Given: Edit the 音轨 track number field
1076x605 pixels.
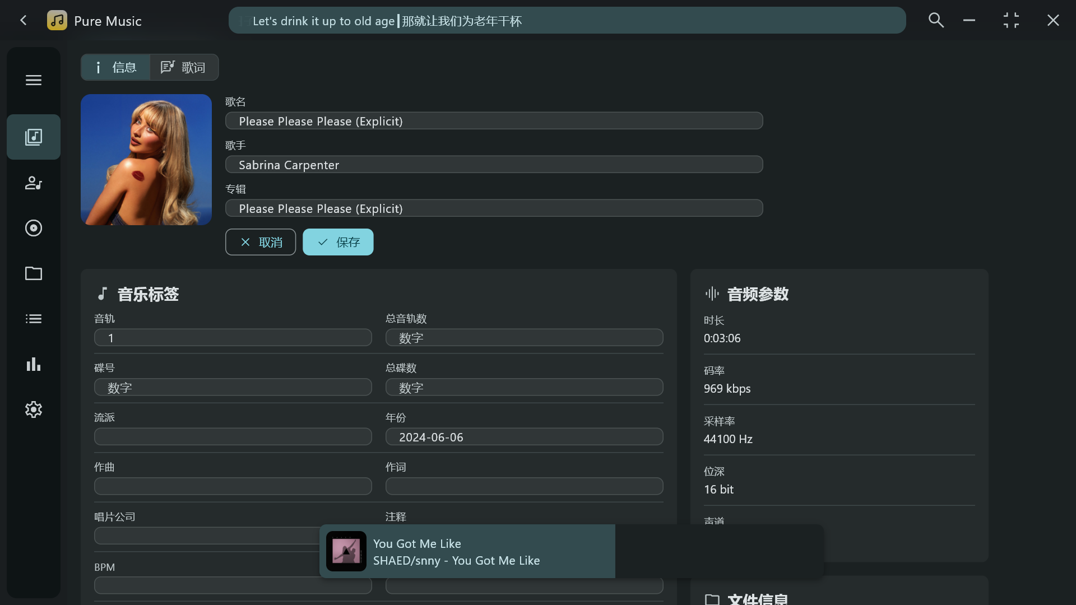Looking at the screenshot, I should (233, 338).
